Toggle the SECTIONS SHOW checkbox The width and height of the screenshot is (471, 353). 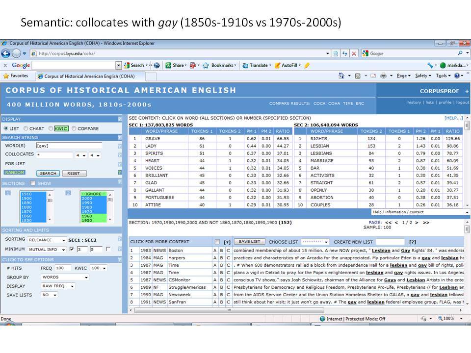pyautogui.click(x=33, y=183)
